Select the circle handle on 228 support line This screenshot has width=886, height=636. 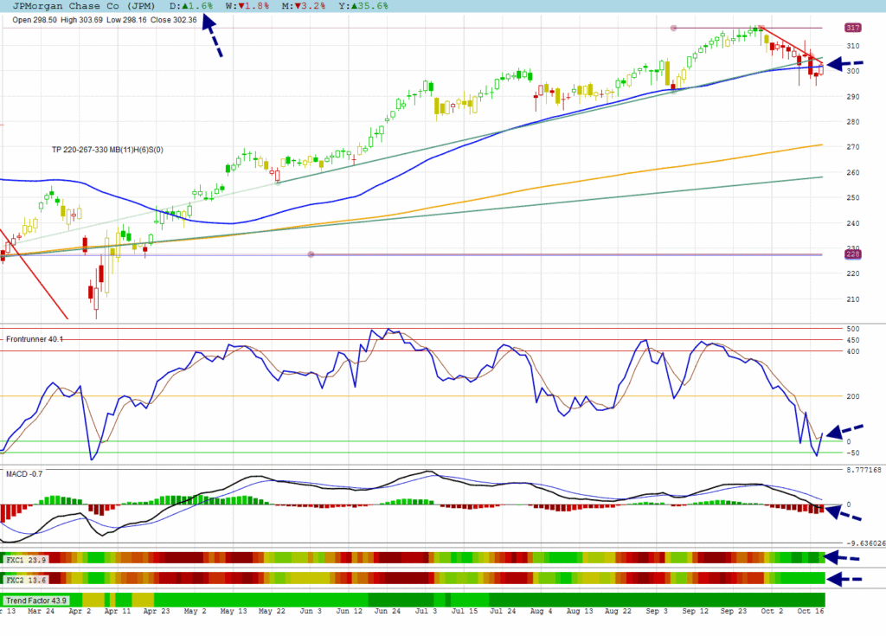[311, 254]
